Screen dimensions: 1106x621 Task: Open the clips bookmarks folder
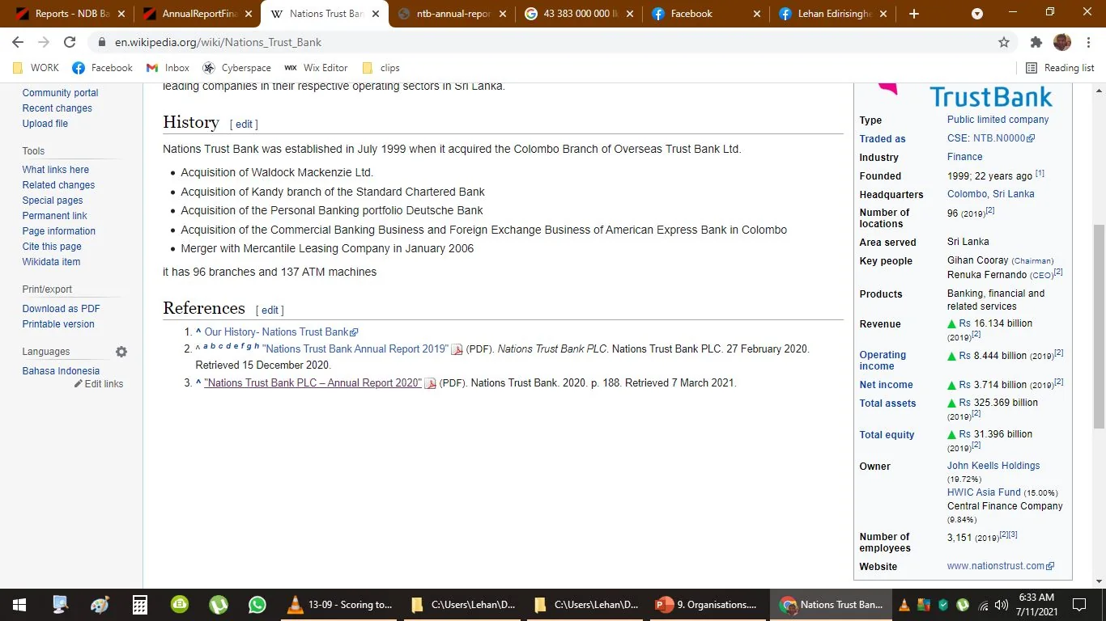[381, 68]
